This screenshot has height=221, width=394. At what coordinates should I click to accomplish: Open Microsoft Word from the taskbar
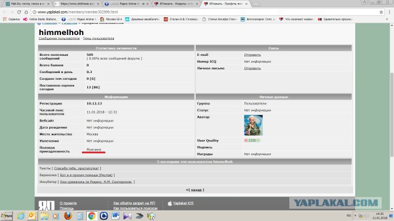[x=115, y=215]
